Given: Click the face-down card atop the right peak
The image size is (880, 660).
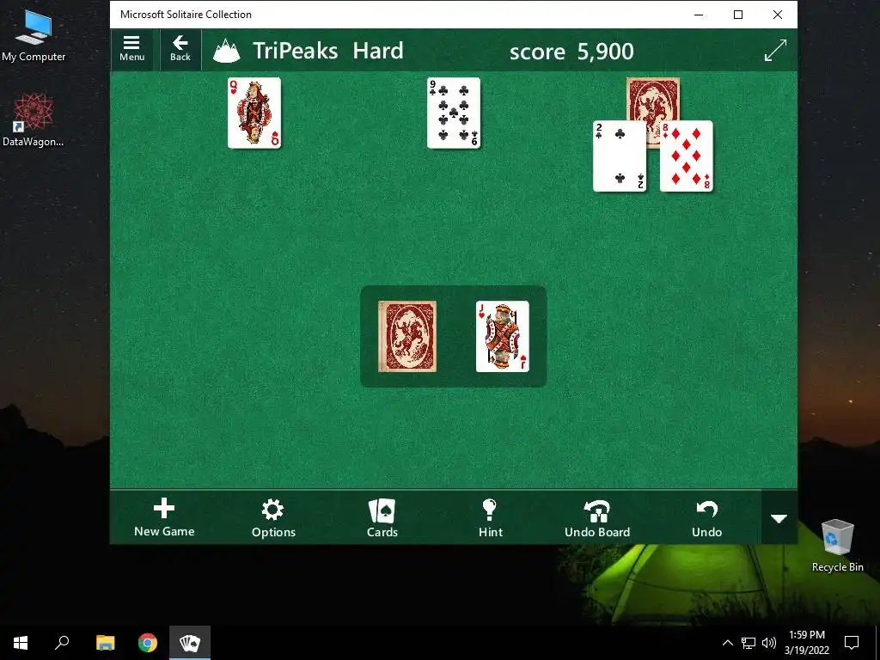Looking at the screenshot, I should (653, 99).
